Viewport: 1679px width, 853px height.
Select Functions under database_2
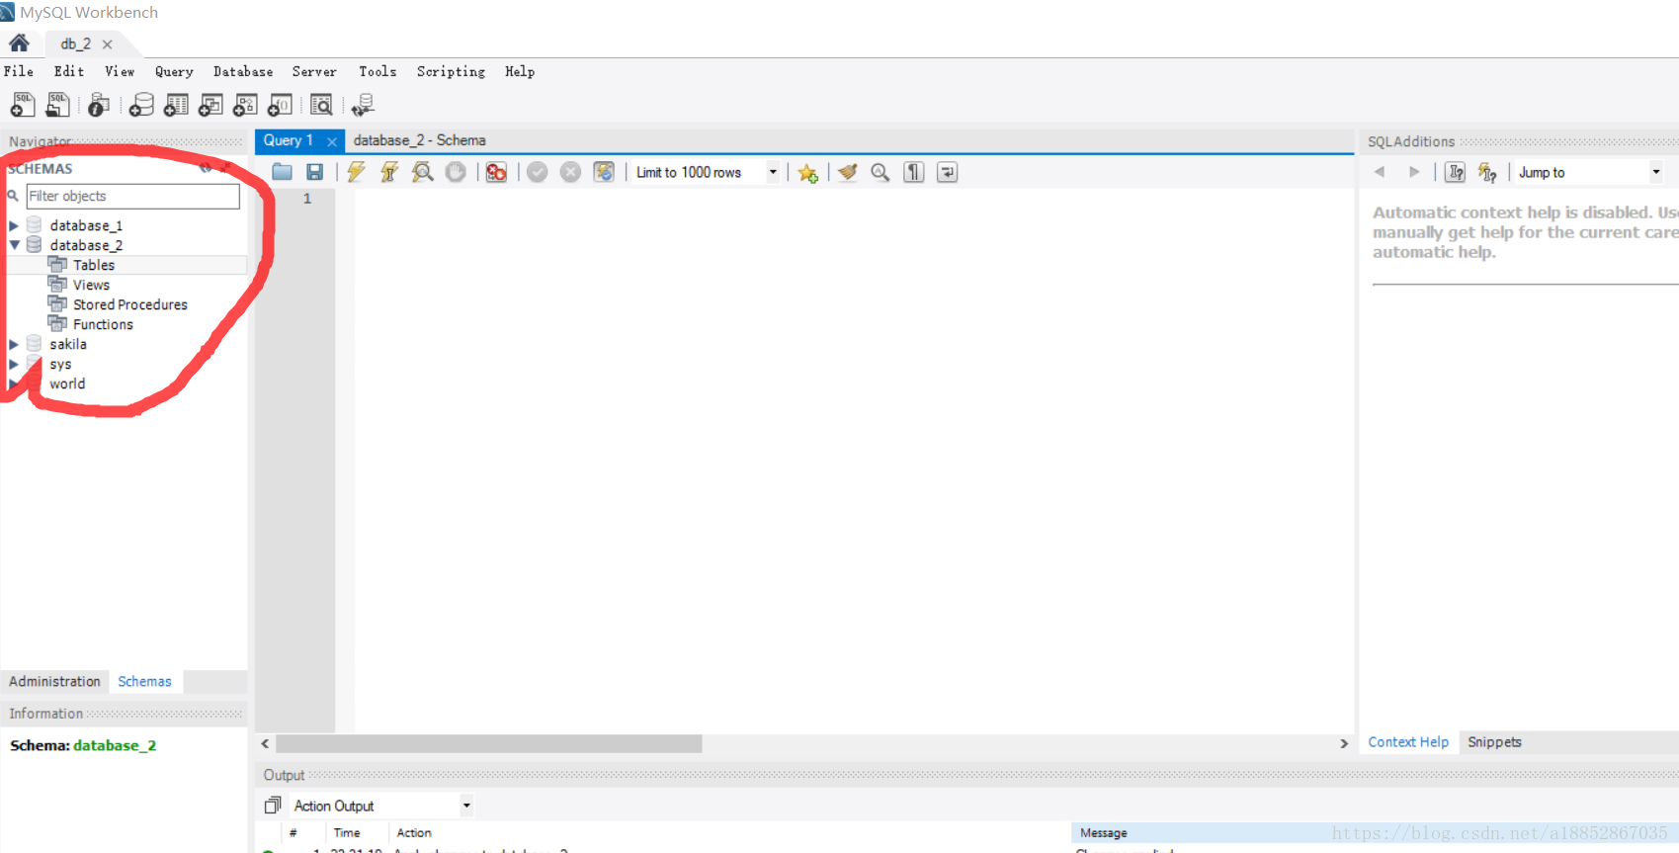[x=103, y=324]
